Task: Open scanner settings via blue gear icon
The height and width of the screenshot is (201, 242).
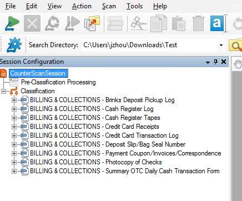Action: 14,45
